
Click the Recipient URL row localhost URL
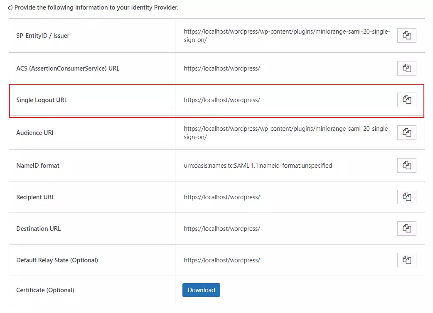[x=222, y=197]
